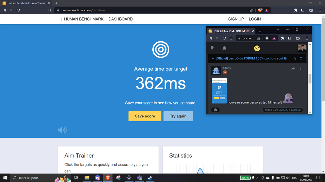Toggle the sound speaker icon on results page
The image size is (325, 182).
(62, 130)
